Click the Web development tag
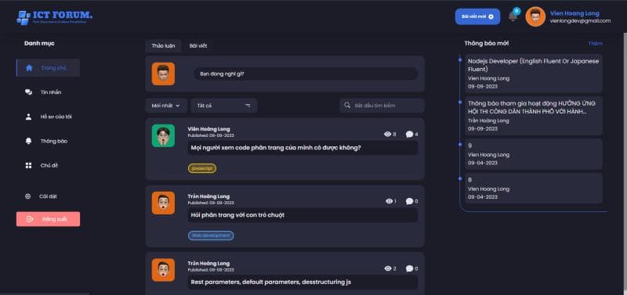The width and height of the screenshot is (627, 295). point(211,236)
